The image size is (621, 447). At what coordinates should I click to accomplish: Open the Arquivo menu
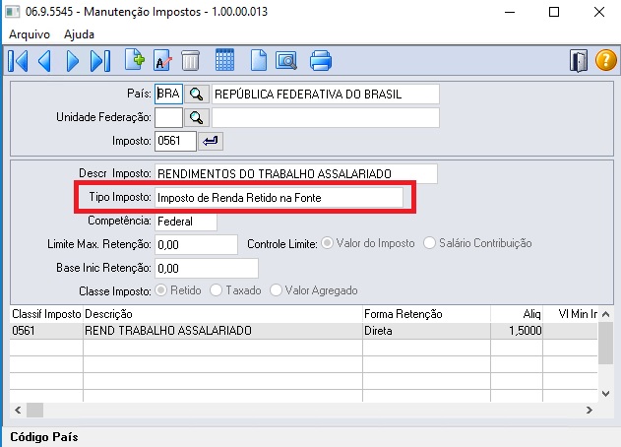[30, 34]
